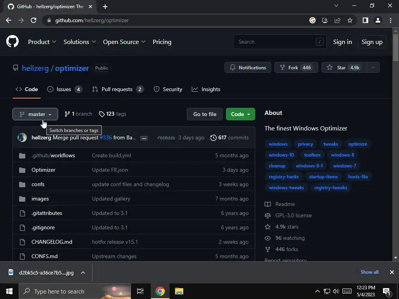Image resolution: width=399 pixels, height=299 pixels.
Task: Click Show all downloads
Action: 369,272
